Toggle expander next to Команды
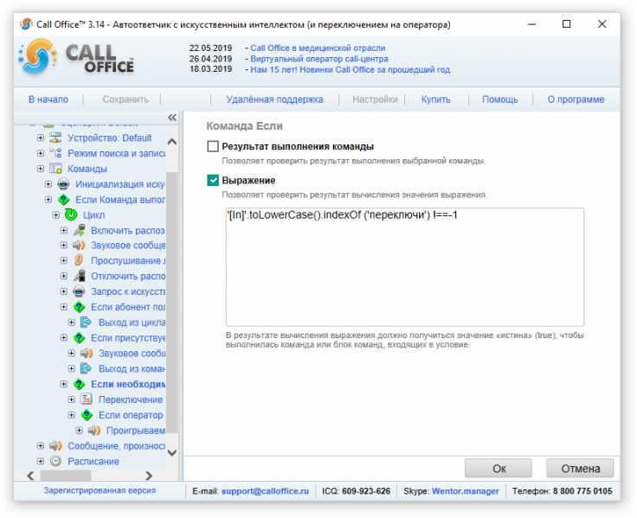This screenshot has width=637, height=518. [x=41, y=169]
